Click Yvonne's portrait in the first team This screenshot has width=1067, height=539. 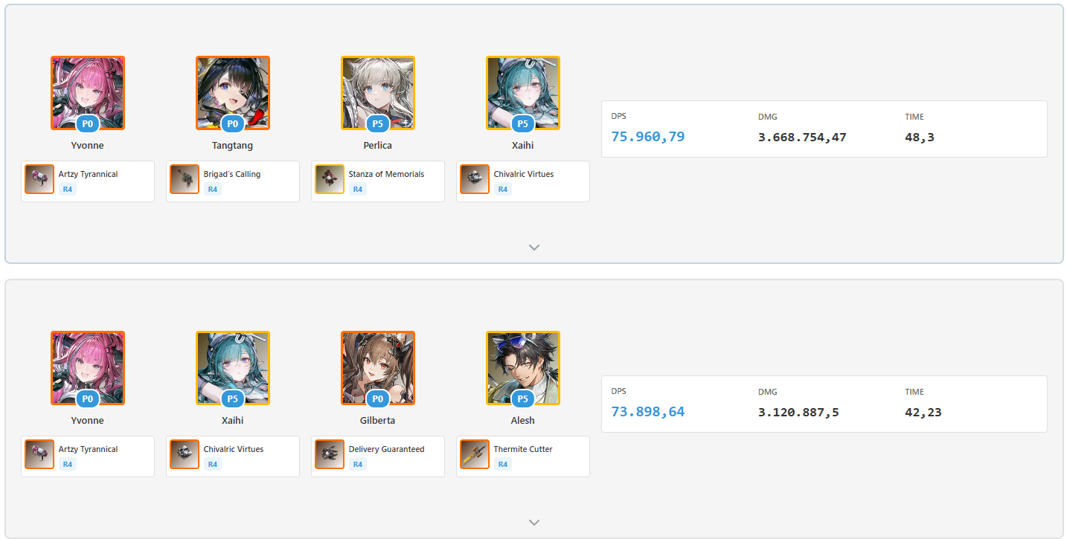(88, 93)
